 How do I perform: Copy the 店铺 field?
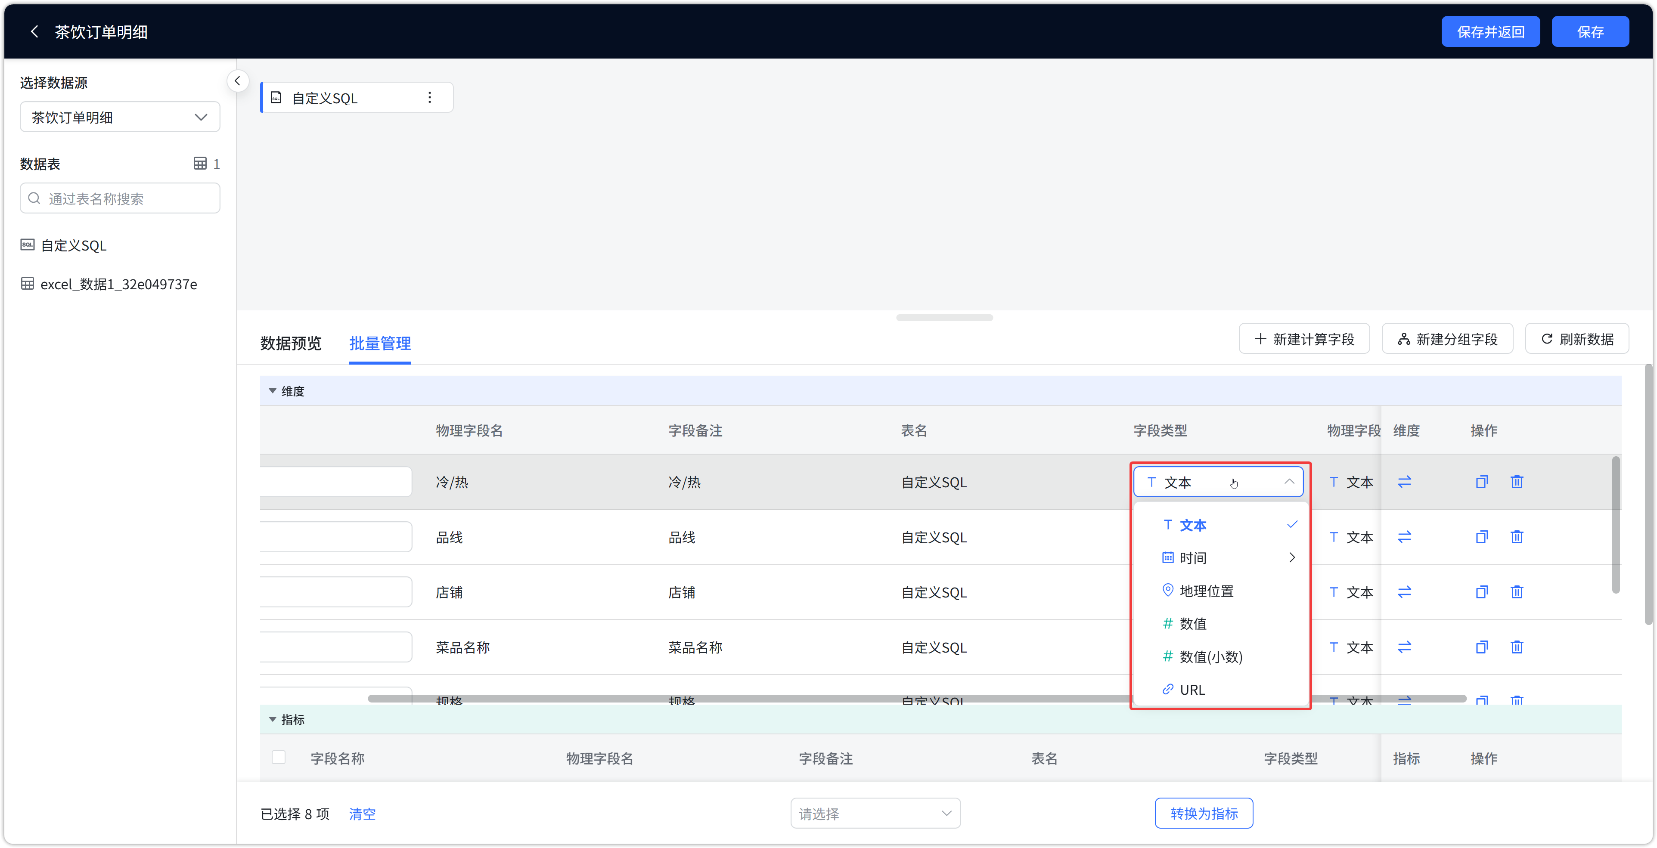tap(1481, 591)
